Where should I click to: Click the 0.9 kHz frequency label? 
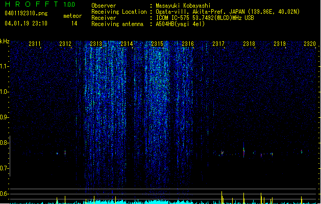pos(4,117)
